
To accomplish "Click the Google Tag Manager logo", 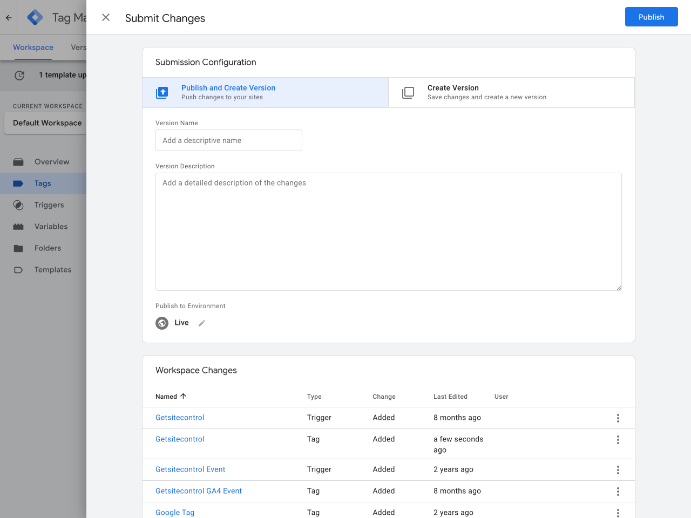I will tap(35, 18).
